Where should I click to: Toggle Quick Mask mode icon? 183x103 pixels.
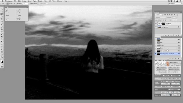click(2, 64)
